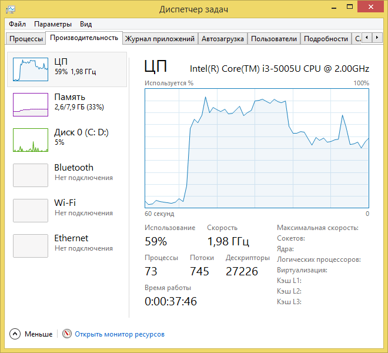Click the Логических процессоров label

(319, 259)
